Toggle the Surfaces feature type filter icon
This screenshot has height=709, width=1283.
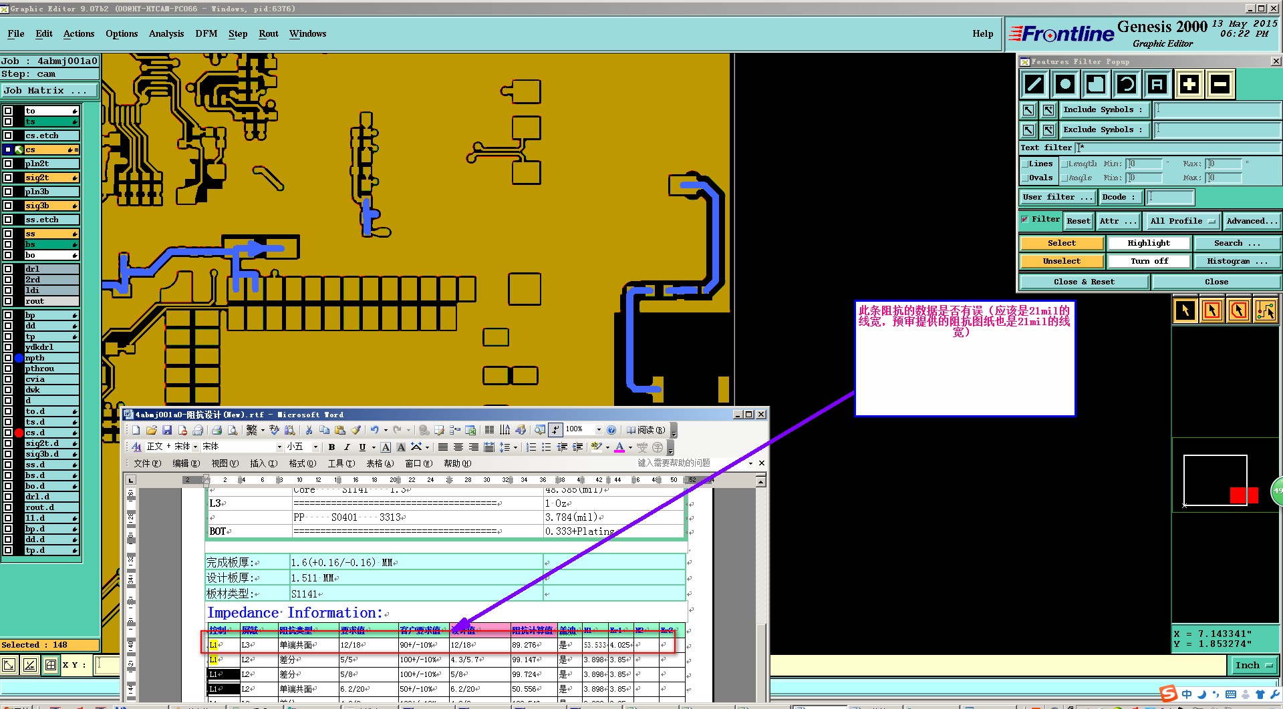(1095, 84)
